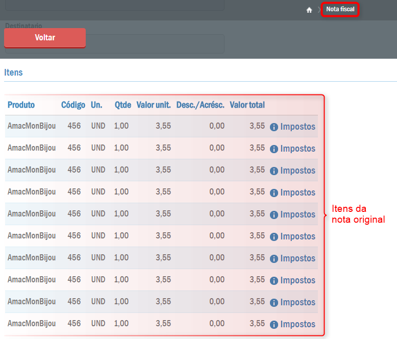
Task: Open the Impostos link in the last row
Action: click(297, 324)
